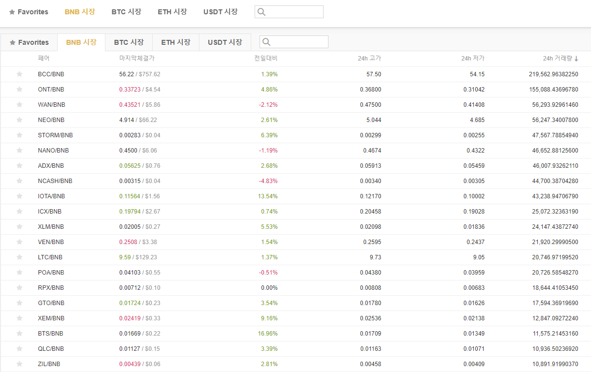Image resolution: width=591 pixels, height=372 pixels.
Task: Open the USDT 시장 tab
Action: pos(225,42)
